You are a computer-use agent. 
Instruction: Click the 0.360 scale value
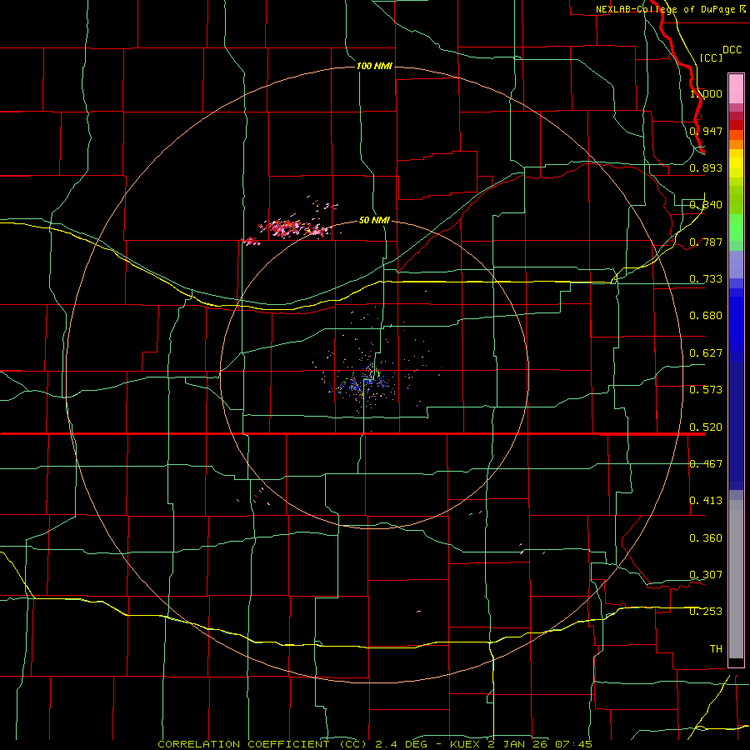pos(706,538)
